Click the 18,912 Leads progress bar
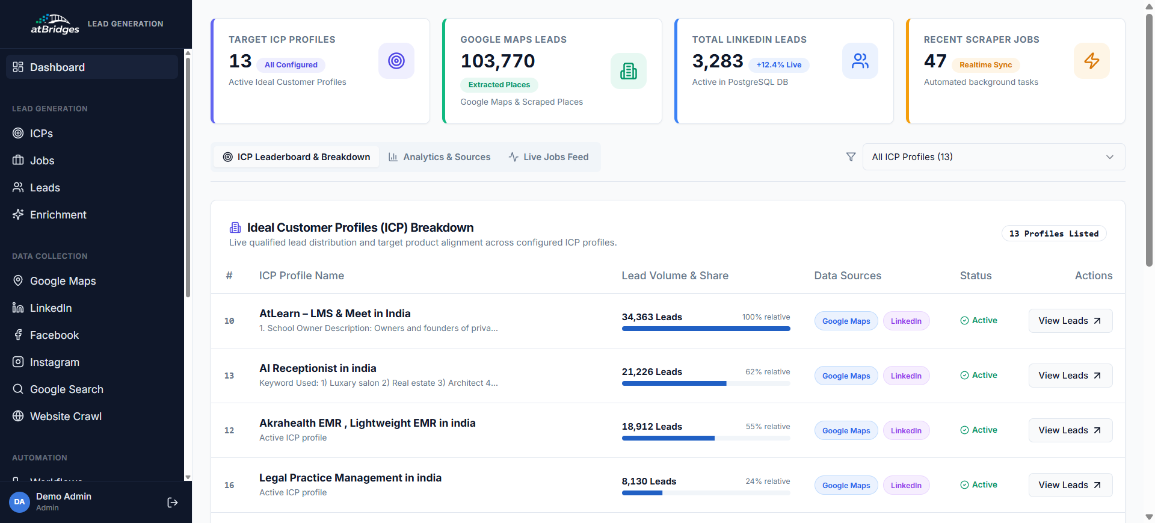 click(706, 438)
